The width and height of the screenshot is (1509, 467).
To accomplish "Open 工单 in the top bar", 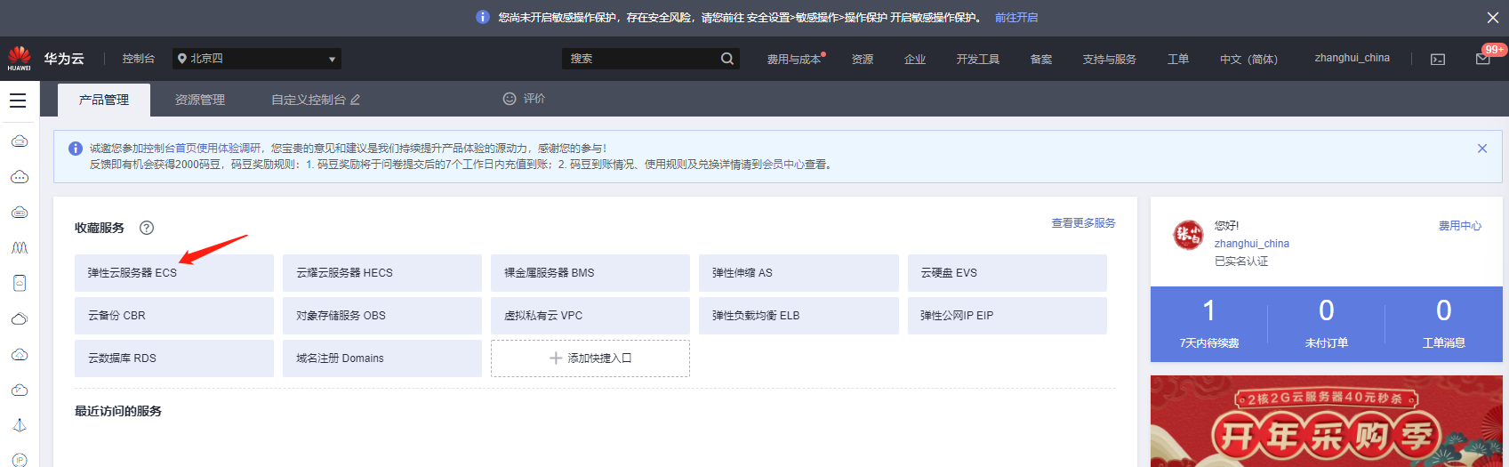I will click(1178, 60).
